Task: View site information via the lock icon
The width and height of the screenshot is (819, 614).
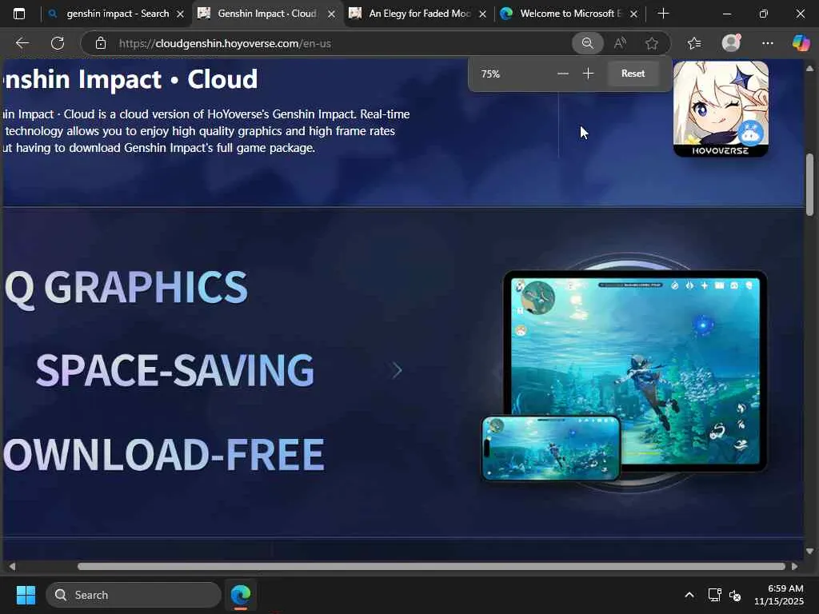Action: [x=101, y=43]
